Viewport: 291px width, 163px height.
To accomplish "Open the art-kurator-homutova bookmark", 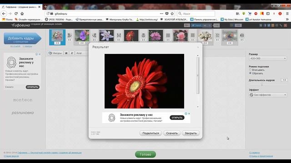I will point(258,19).
